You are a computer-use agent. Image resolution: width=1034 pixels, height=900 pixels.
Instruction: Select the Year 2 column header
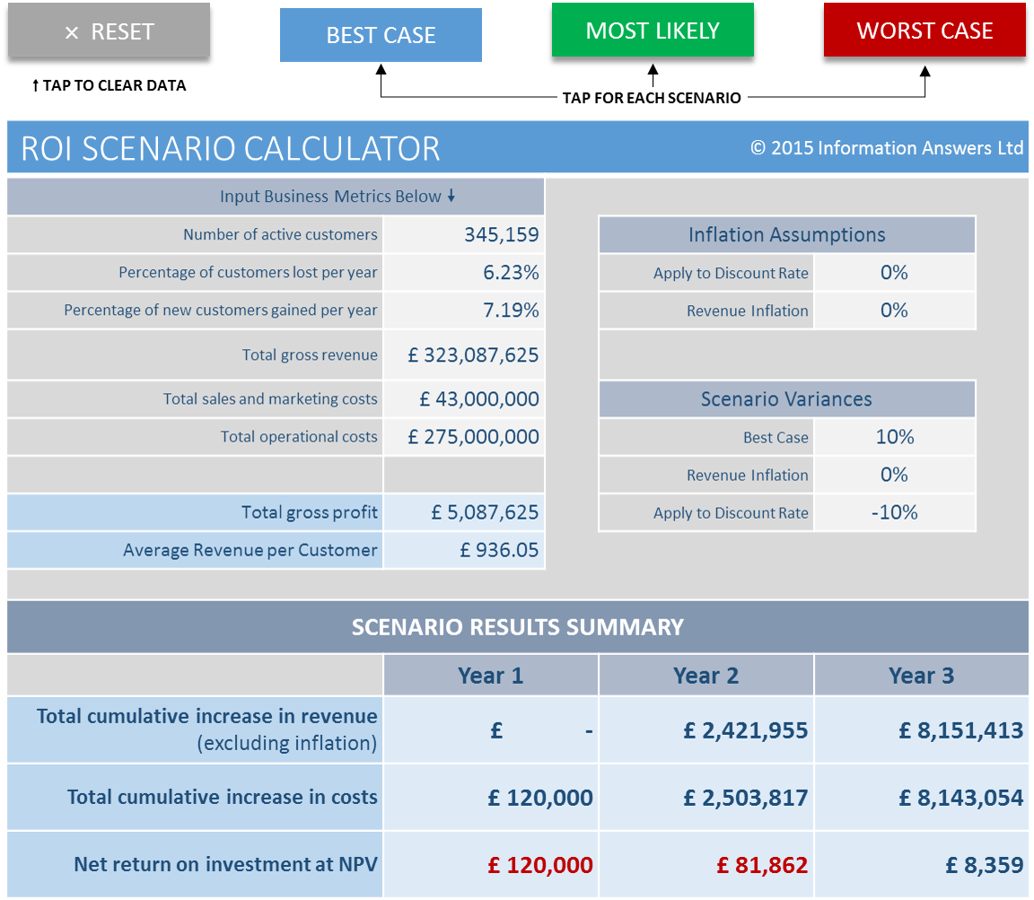pos(706,676)
